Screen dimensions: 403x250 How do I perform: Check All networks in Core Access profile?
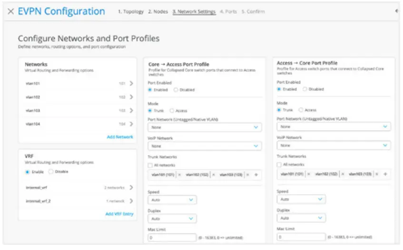pos(150,165)
